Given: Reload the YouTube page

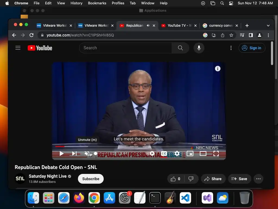Looking at the screenshot, I should 31,35.
